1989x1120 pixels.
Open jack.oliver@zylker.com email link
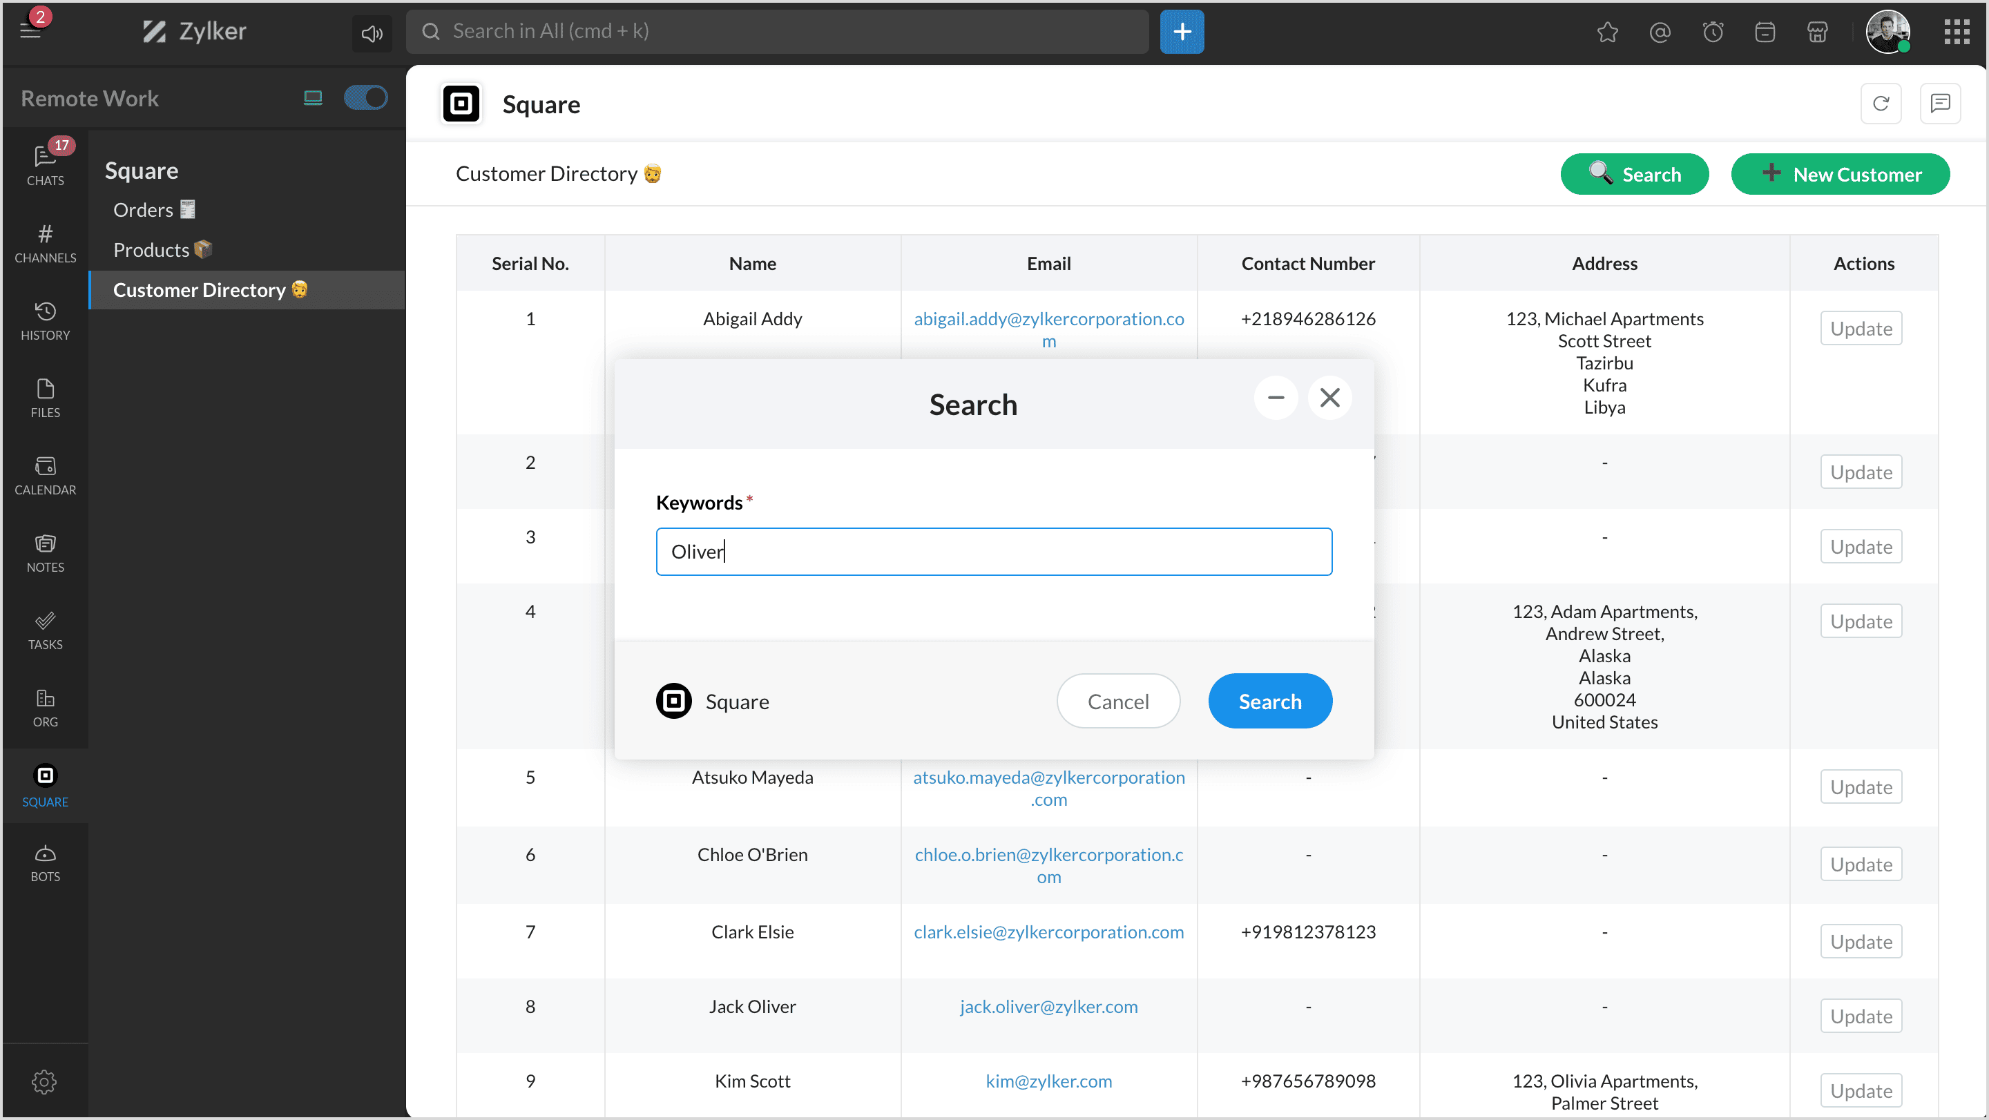[x=1048, y=1007]
